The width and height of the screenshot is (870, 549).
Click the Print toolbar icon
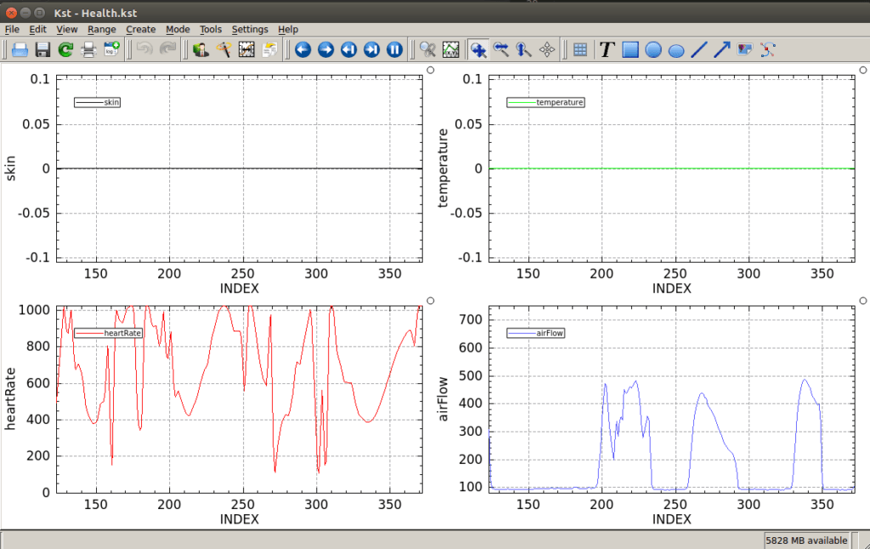(x=88, y=50)
